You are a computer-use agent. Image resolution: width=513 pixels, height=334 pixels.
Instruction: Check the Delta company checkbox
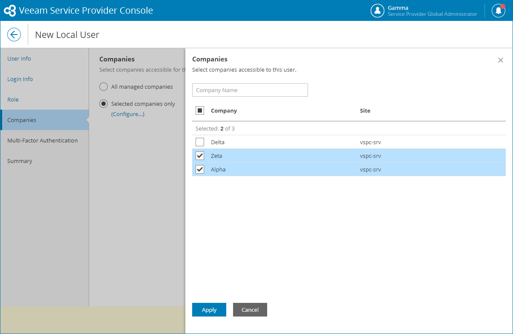200,142
